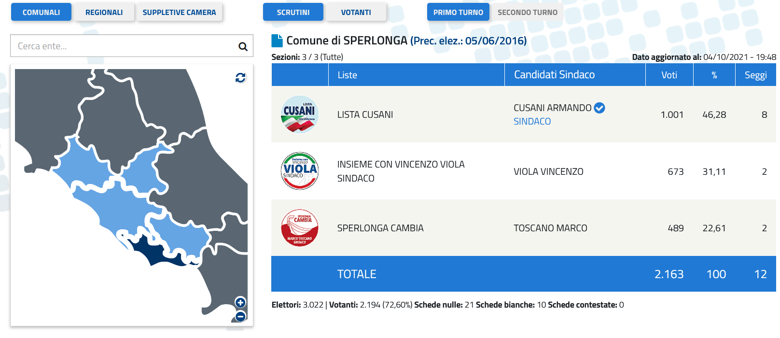The width and height of the screenshot is (780, 338).
Task: Click the Voti column header
Action: [x=669, y=75]
